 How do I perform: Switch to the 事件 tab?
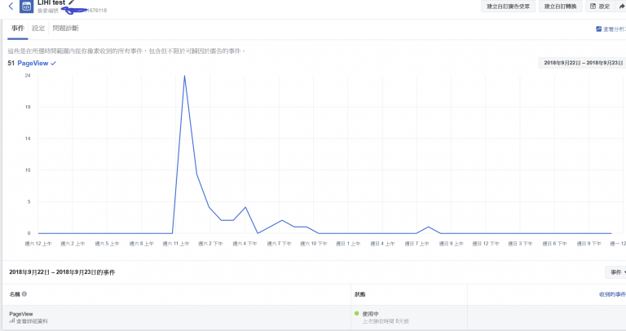(x=18, y=29)
